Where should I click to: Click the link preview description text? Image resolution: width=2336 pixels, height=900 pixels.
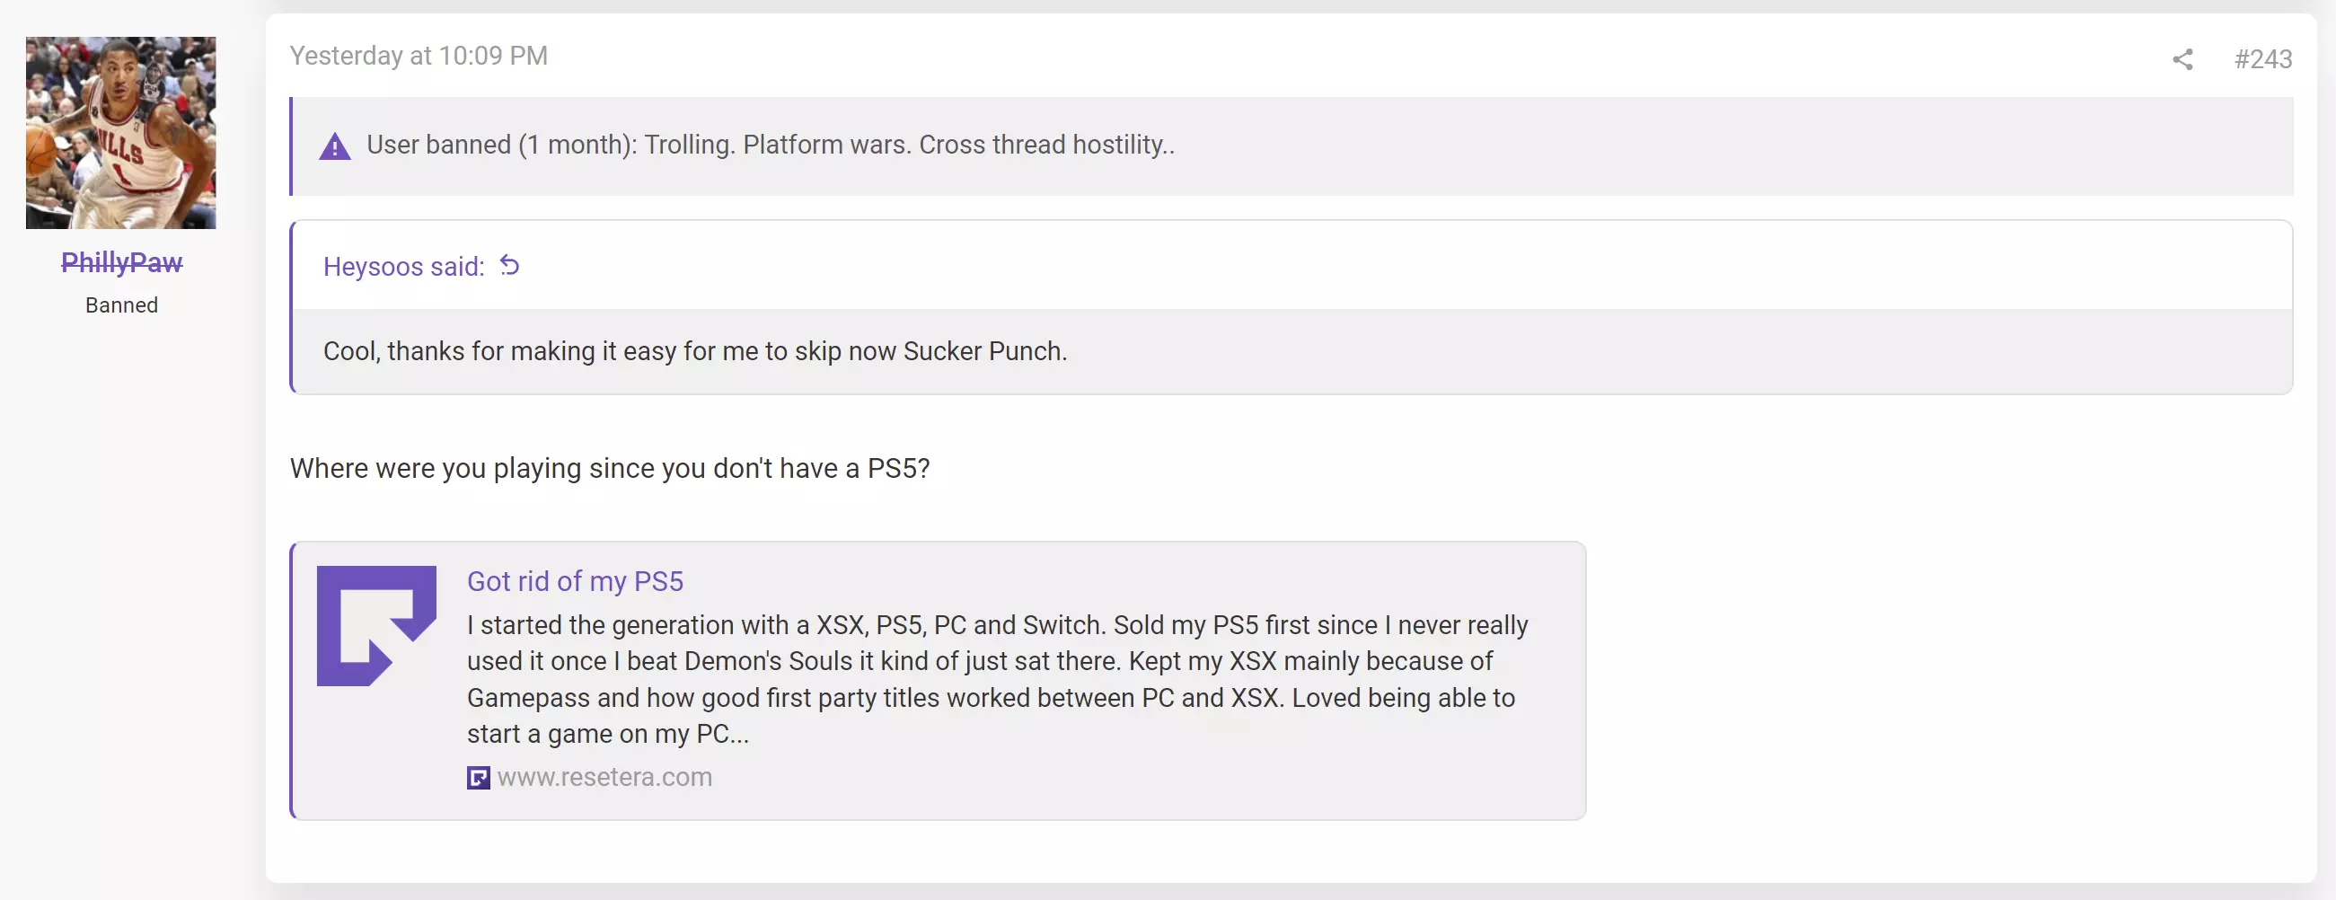click(998, 679)
